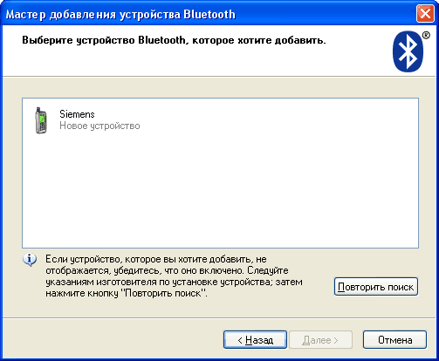The width and height of the screenshot is (439, 361).
Task: Click the hint line 'отображается, убедитесь, что оно включено'
Action: click(145, 270)
